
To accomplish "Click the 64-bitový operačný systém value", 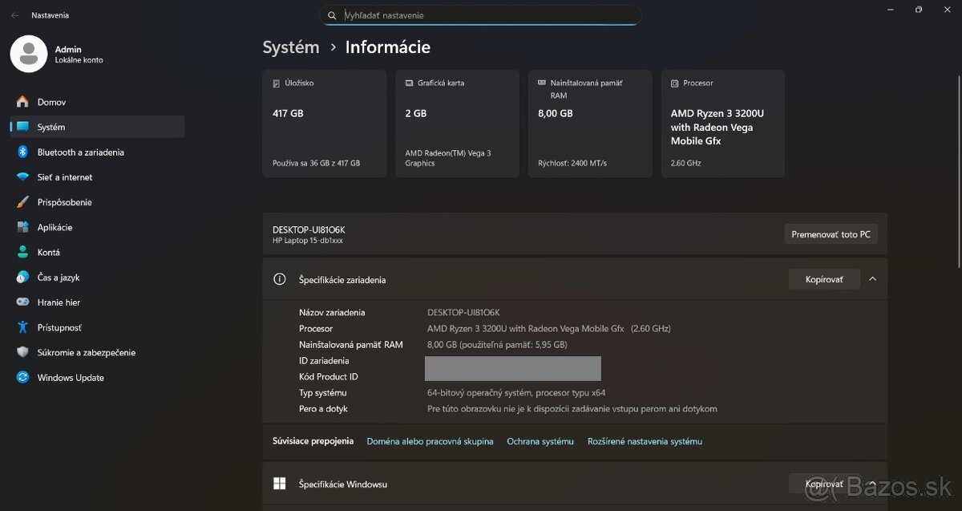I will (516, 392).
